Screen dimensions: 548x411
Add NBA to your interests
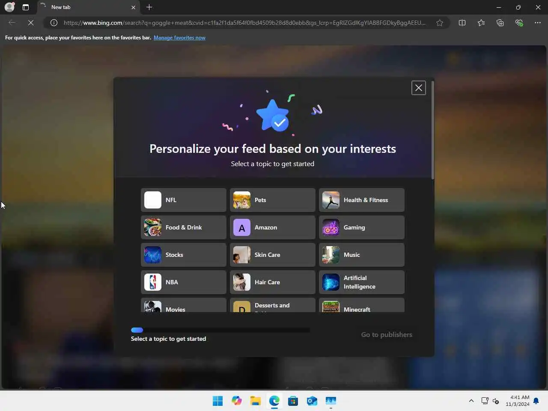tap(184, 282)
